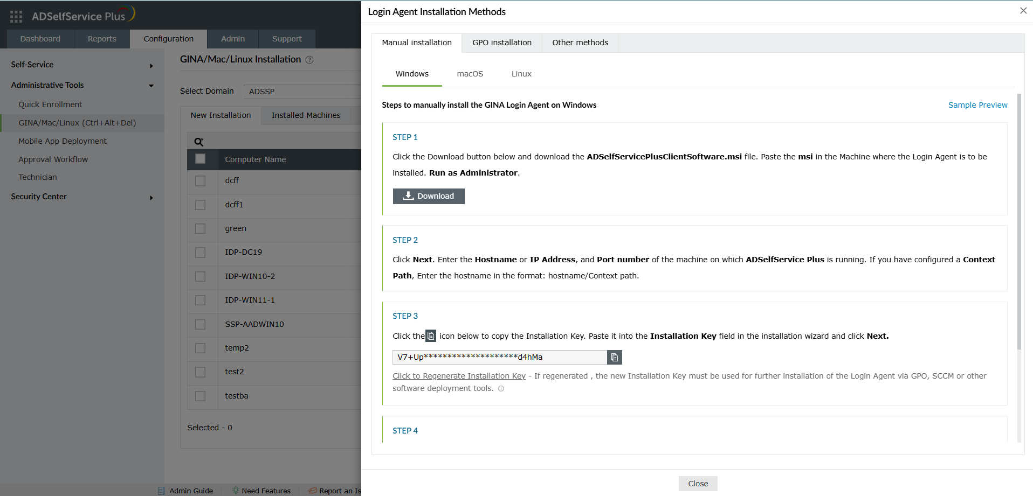
Task: Switch to the GPO installation tab
Action: coord(501,43)
